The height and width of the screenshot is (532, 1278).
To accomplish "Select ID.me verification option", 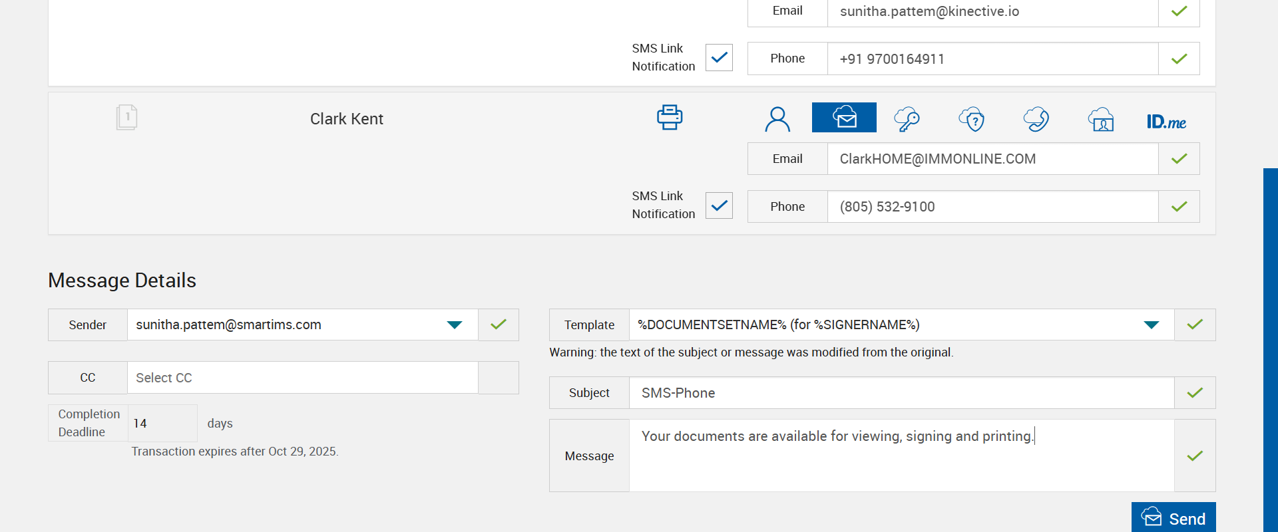I will pos(1166,122).
